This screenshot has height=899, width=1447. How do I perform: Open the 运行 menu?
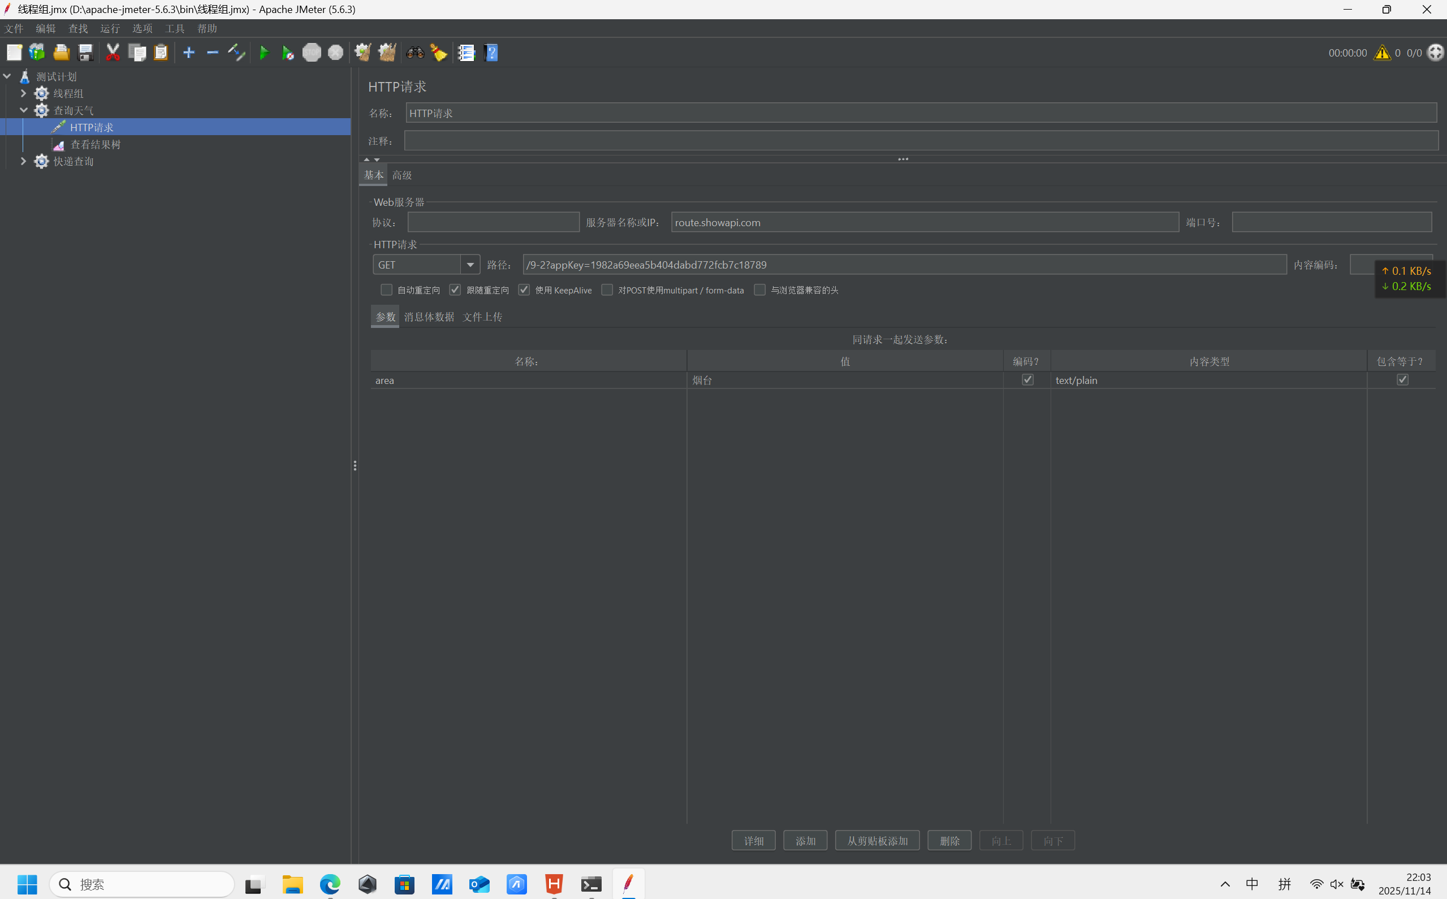click(x=110, y=28)
